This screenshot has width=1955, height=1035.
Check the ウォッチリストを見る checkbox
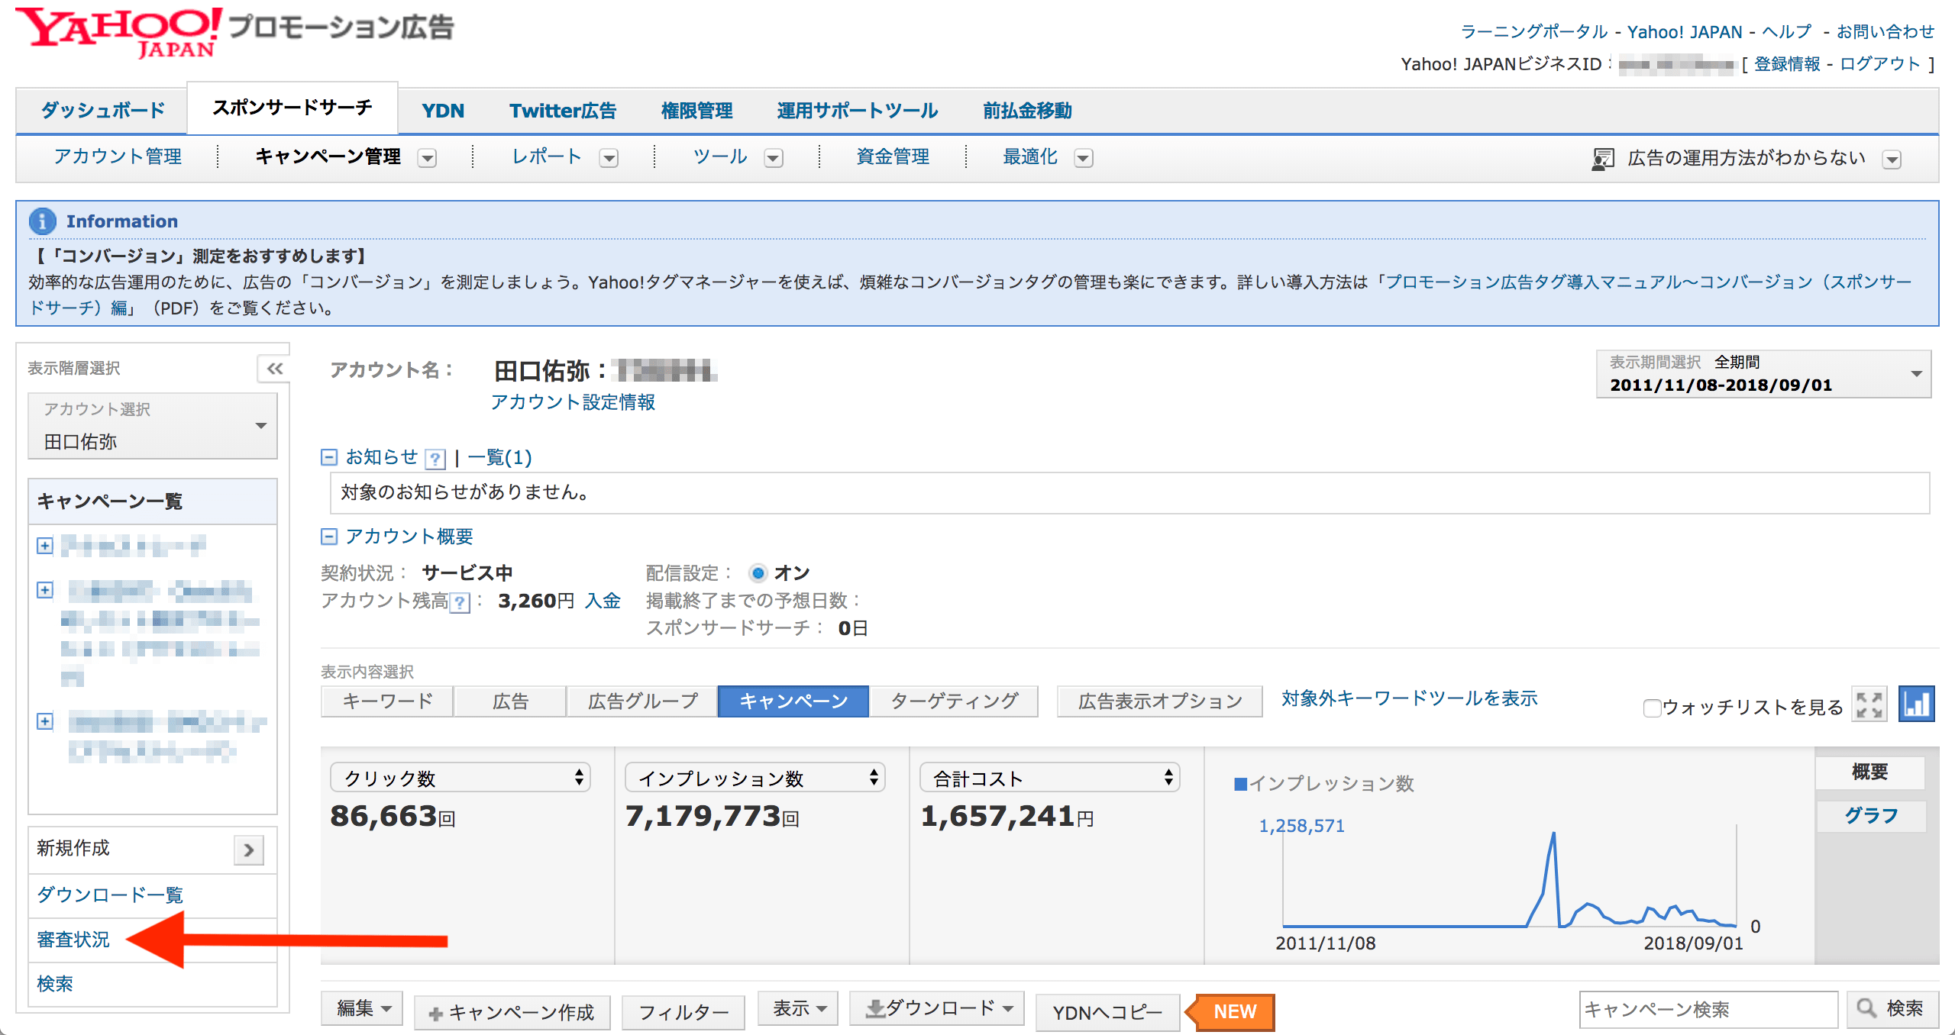pos(1652,708)
